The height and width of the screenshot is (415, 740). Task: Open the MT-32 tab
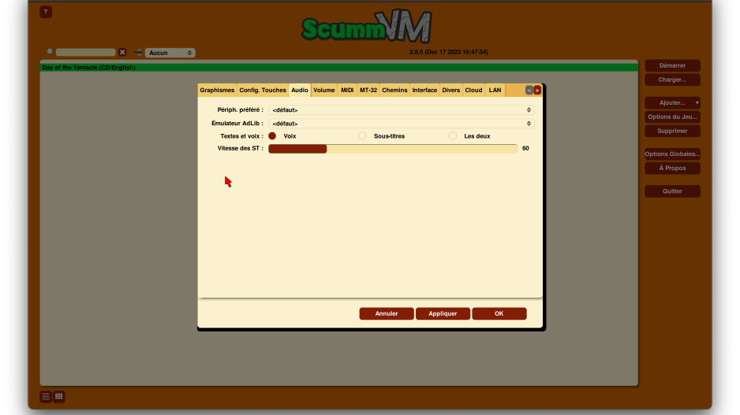pyautogui.click(x=368, y=90)
